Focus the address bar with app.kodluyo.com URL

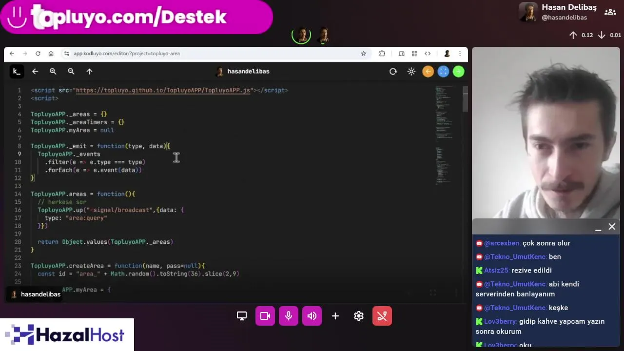point(214,54)
